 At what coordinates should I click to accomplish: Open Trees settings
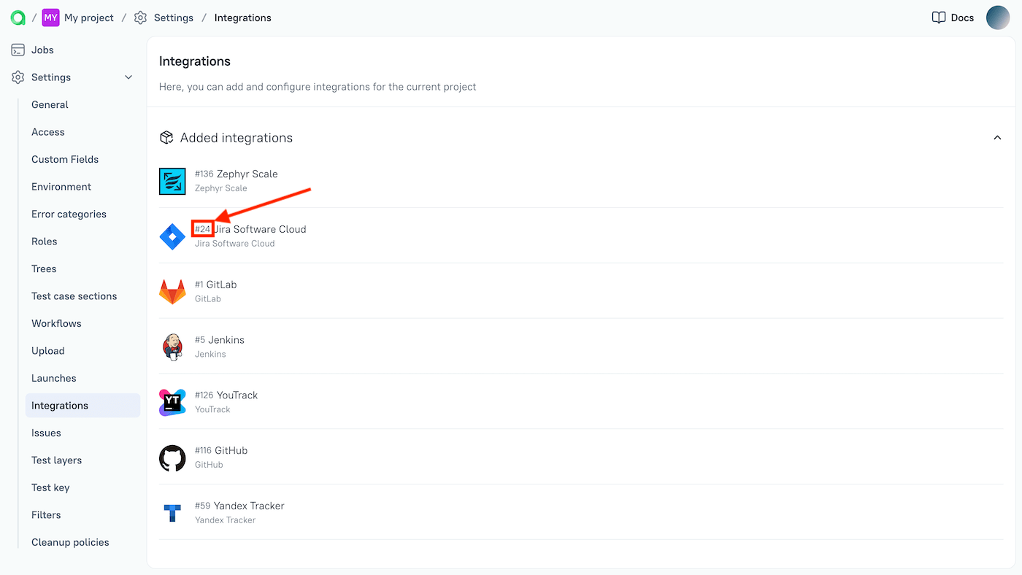click(44, 269)
